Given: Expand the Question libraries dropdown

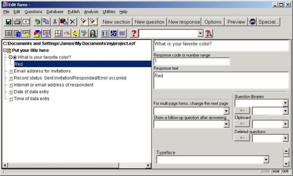Looking at the screenshot, I should (285, 103).
